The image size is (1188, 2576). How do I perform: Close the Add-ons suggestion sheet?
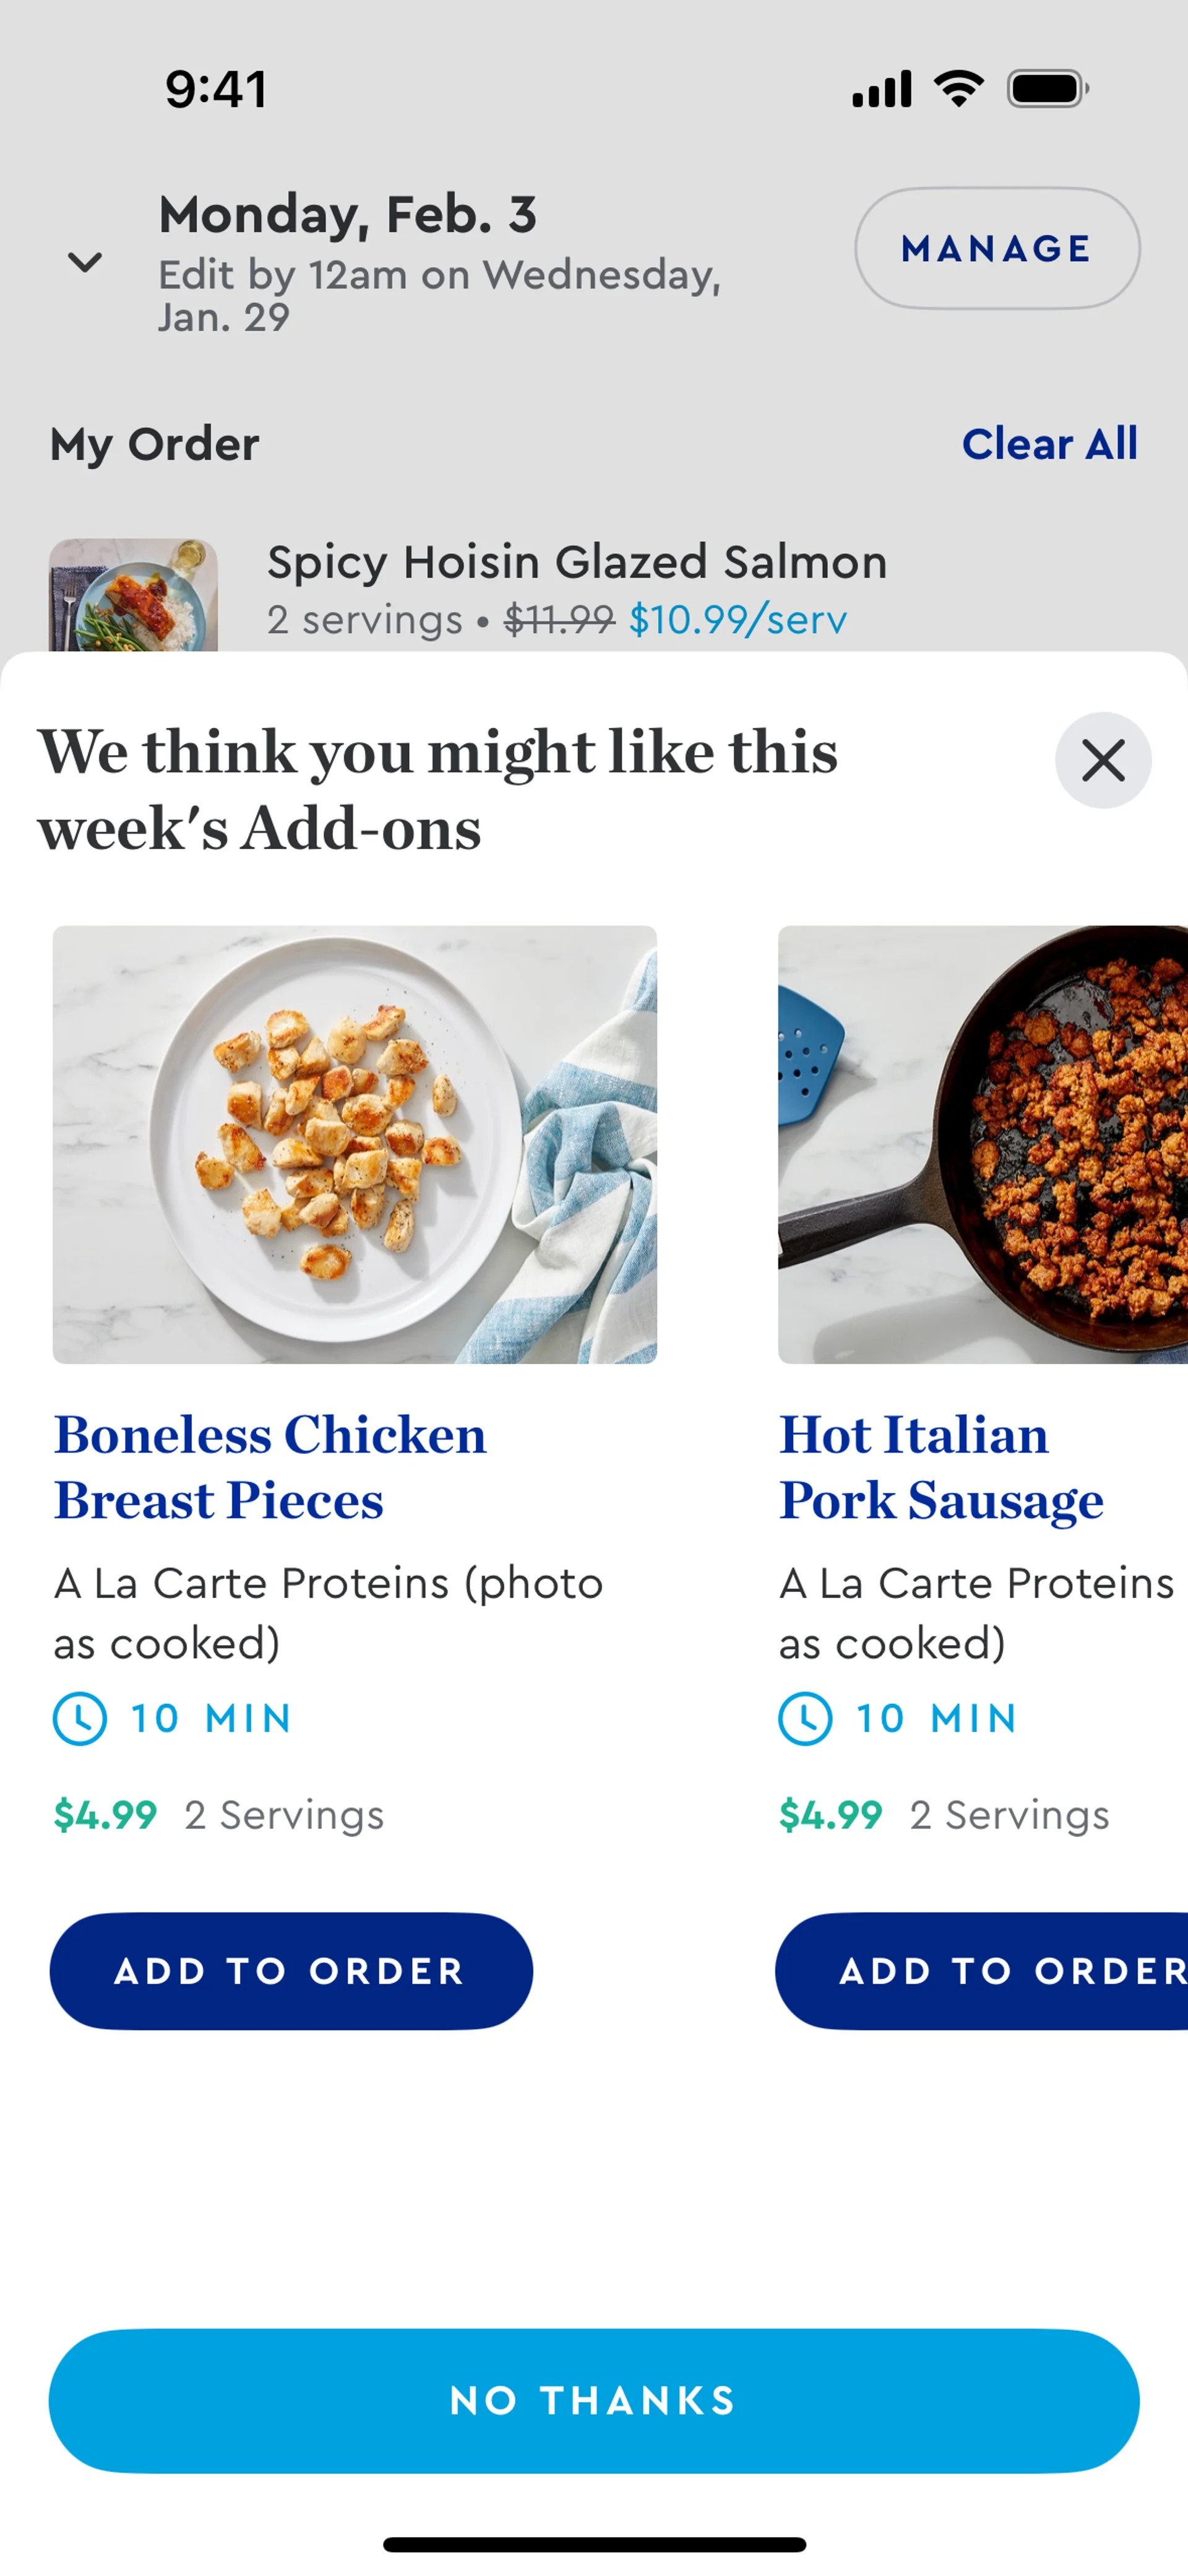(1102, 761)
